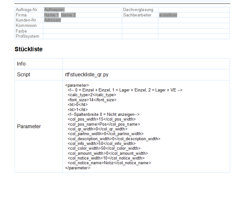Click the empty Profilsystem value cell
The image size is (241, 200).
click(x=82, y=36)
